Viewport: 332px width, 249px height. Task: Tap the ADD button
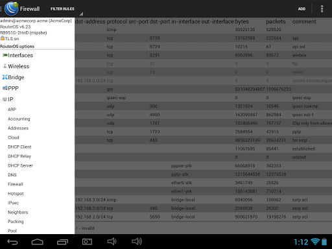coord(302,9)
